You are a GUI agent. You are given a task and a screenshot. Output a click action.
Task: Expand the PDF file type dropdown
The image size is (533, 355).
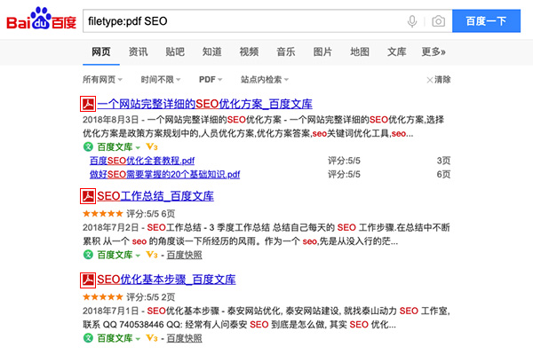click(x=211, y=80)
